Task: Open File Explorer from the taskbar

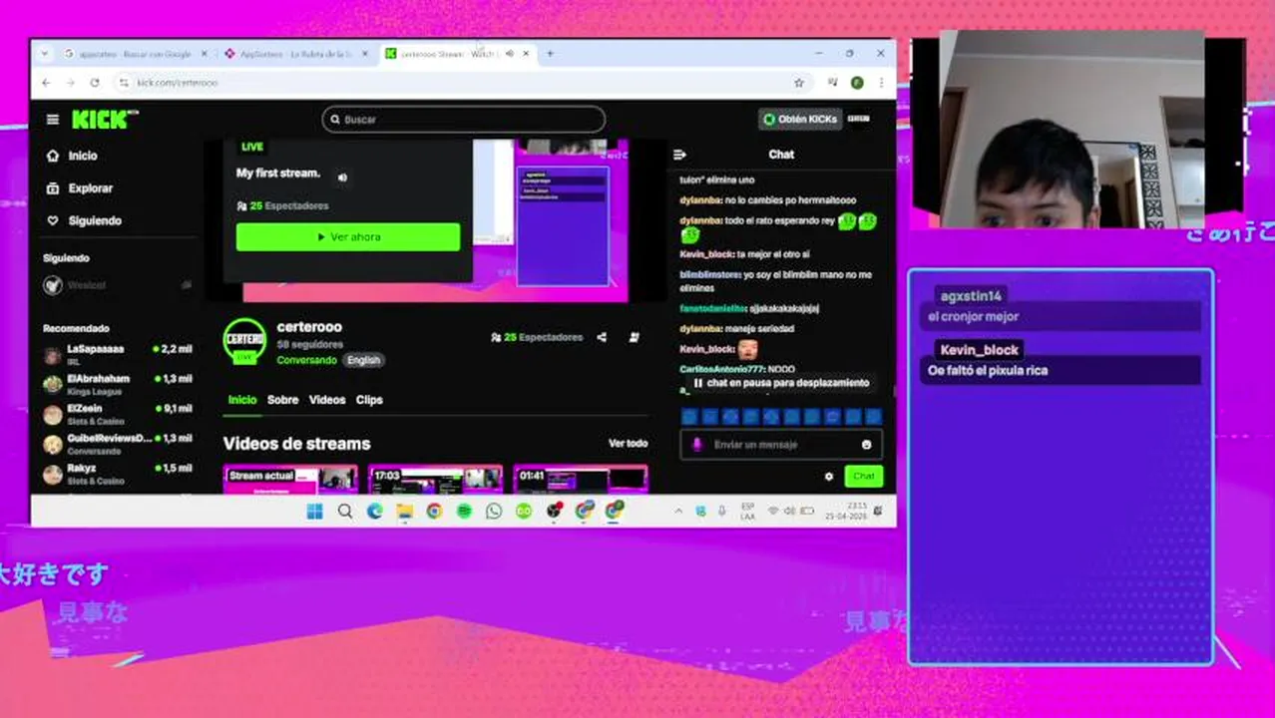Action: pyautogui.click(x=405, y=512)
